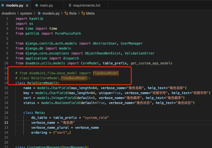Click the Python file icon in breadcrumb
Viewport: 212px width, 148px height.
(x=39, y=13)
